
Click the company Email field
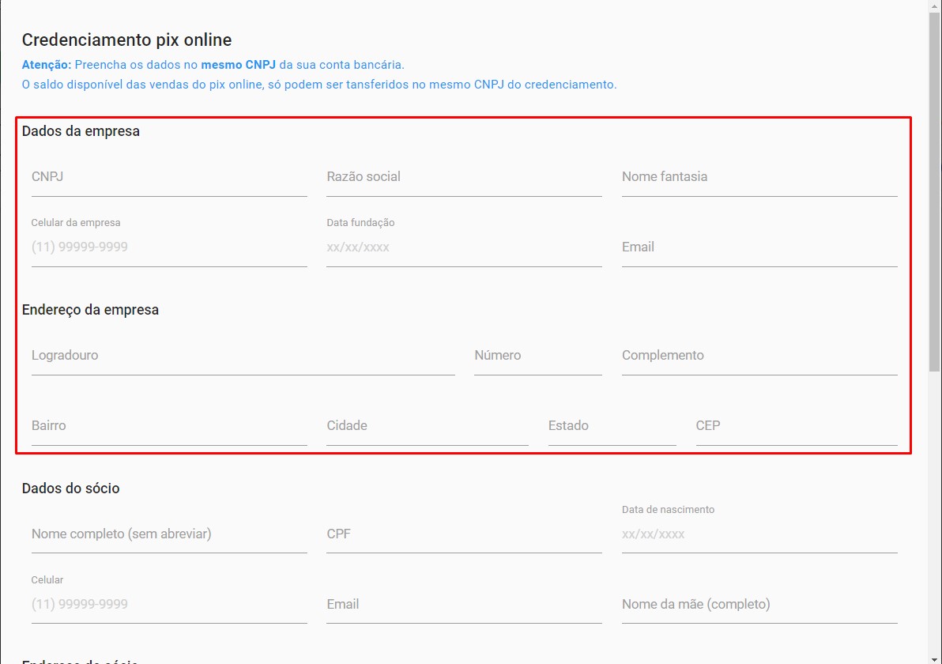coord(759,247)
